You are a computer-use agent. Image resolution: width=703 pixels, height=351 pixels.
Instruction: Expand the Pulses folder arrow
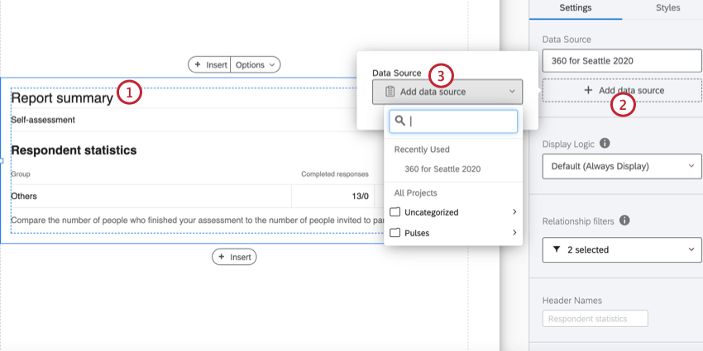(514, 233)
